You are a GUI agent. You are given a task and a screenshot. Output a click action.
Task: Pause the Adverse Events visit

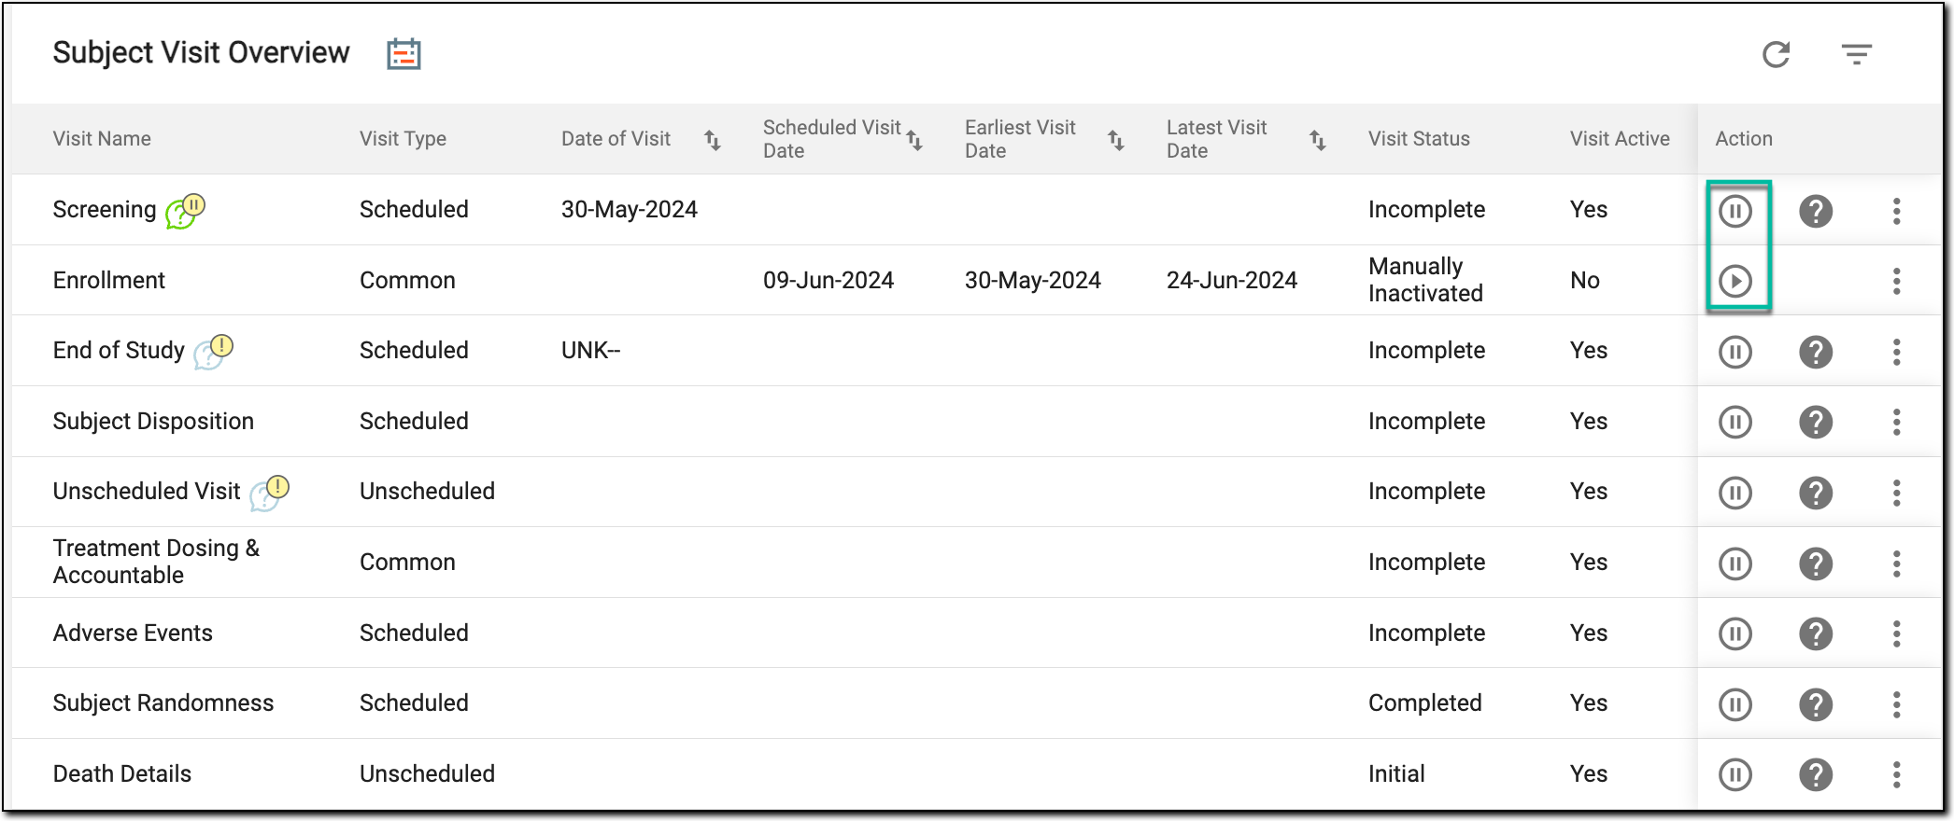coord(1735,633)
